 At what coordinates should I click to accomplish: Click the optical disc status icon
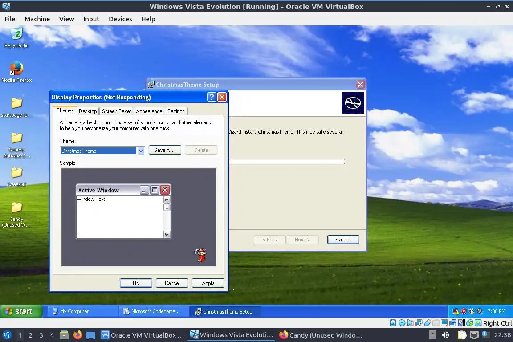coord(402,323)
